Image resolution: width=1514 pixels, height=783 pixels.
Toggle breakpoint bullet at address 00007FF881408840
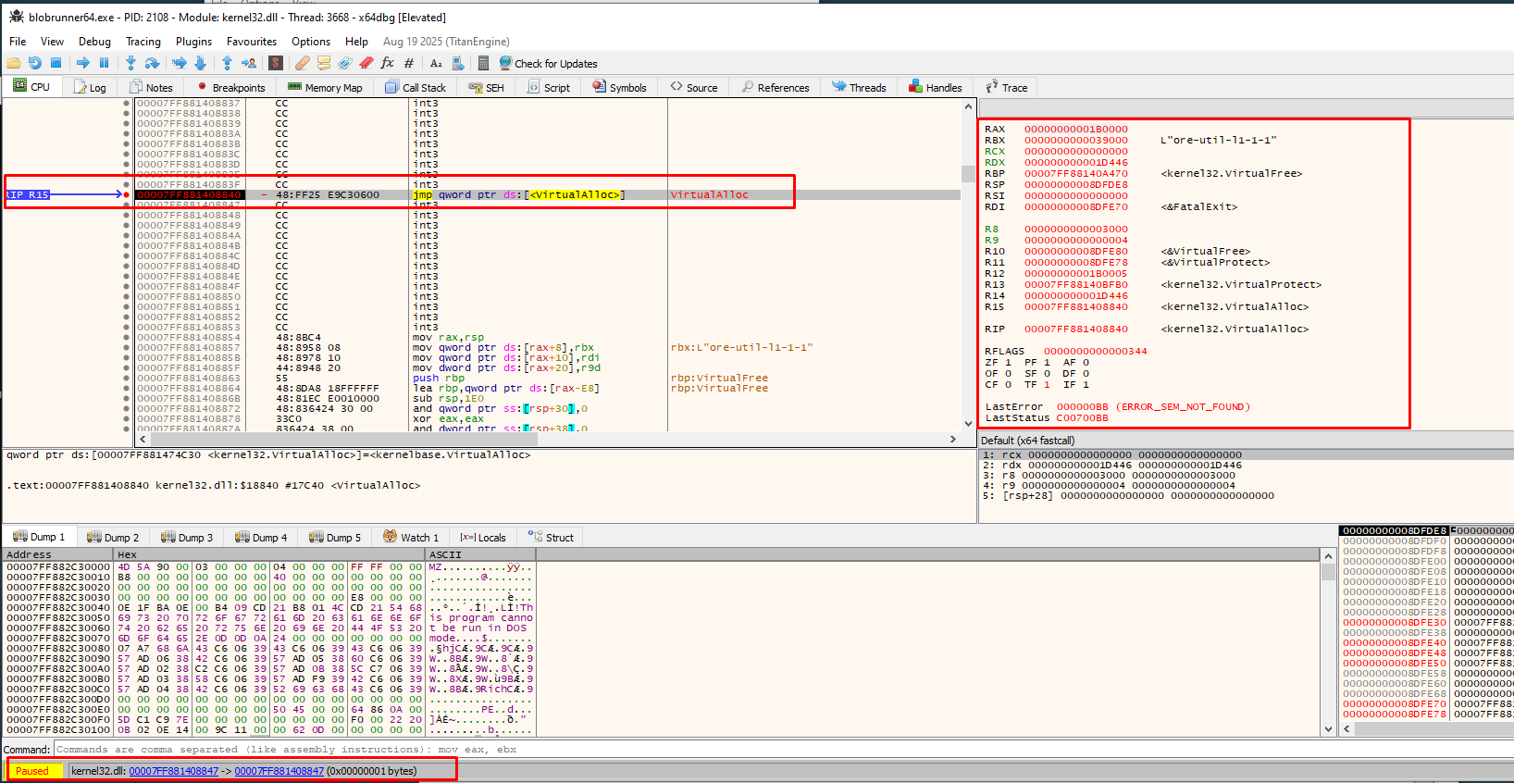pos(127,194)
